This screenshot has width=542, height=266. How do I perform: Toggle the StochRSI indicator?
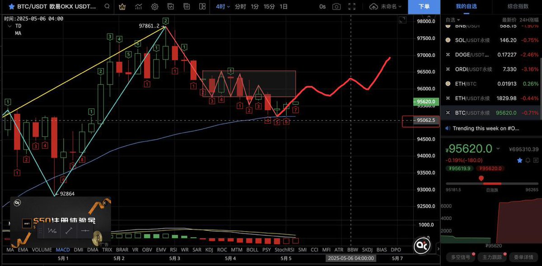coord(284,249)
